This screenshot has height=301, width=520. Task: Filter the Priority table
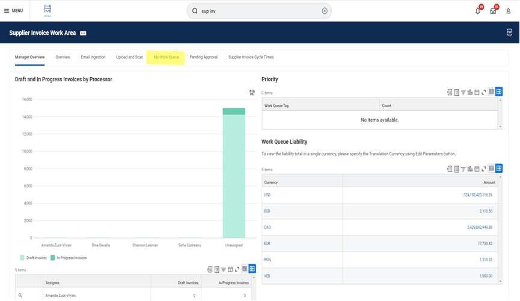point(463,92)
